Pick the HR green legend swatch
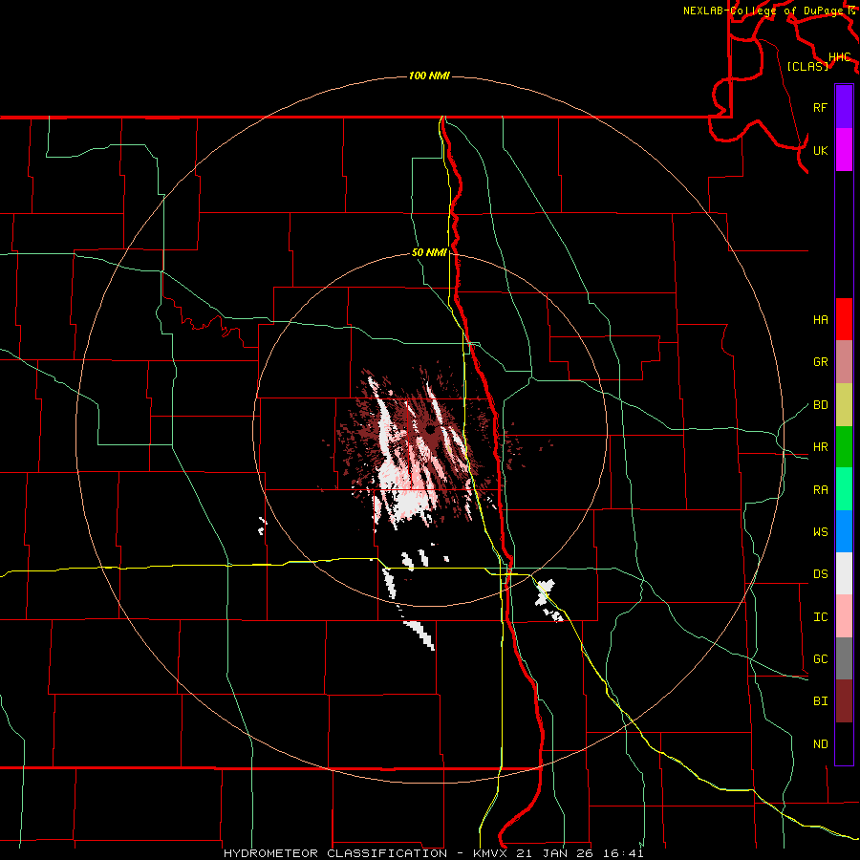This screenshot has width=860, height=860. click(x=844, y=447)
